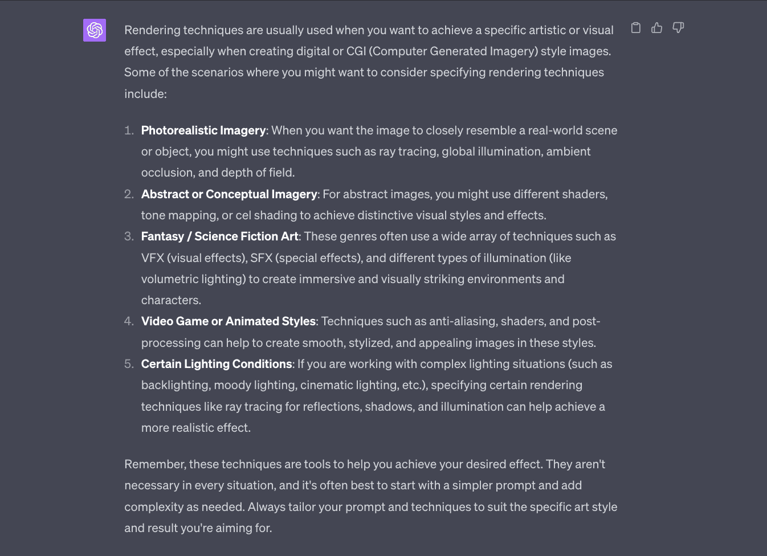Viewport: 767px width, 556px height.
Task: Copy the response to clipboard
Action: click(636, 28)
